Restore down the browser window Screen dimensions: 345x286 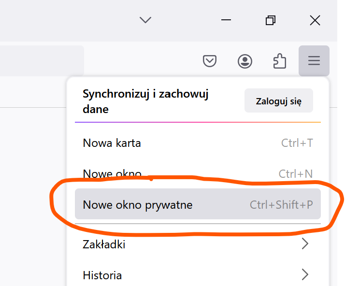[x=271, y=20]
